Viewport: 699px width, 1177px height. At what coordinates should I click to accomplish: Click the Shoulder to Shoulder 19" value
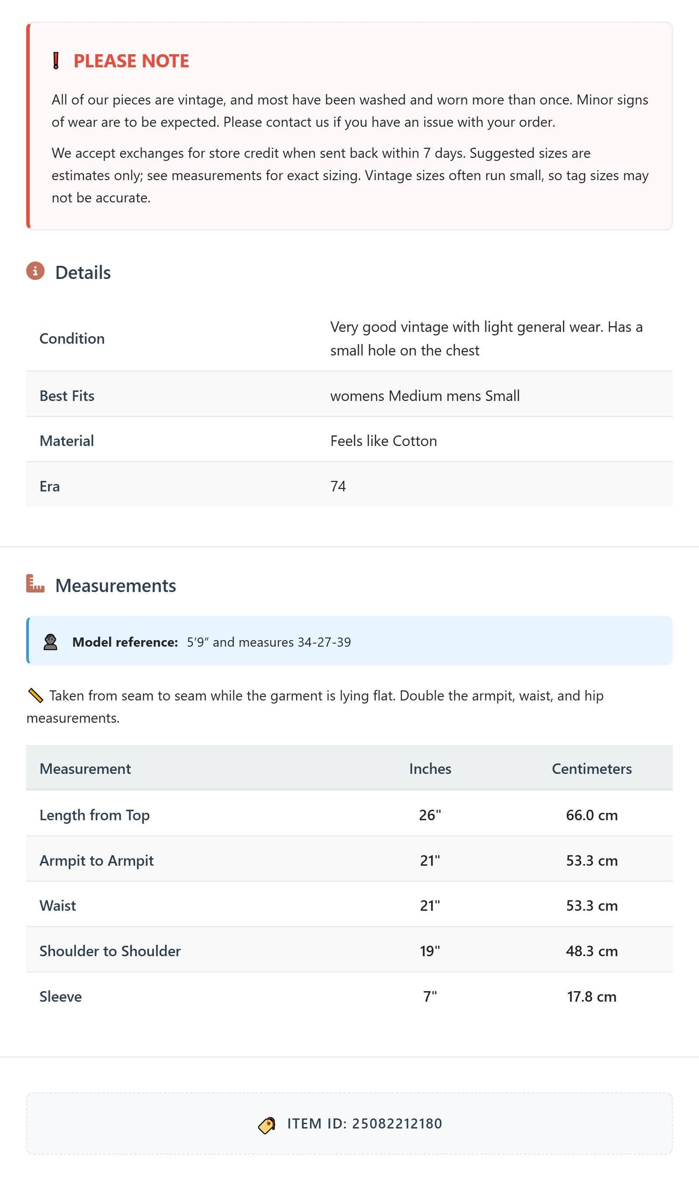[430, 951]
